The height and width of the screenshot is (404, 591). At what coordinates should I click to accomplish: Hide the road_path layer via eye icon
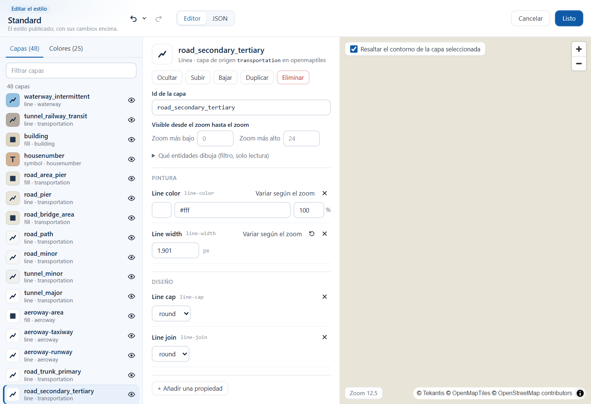131,238
